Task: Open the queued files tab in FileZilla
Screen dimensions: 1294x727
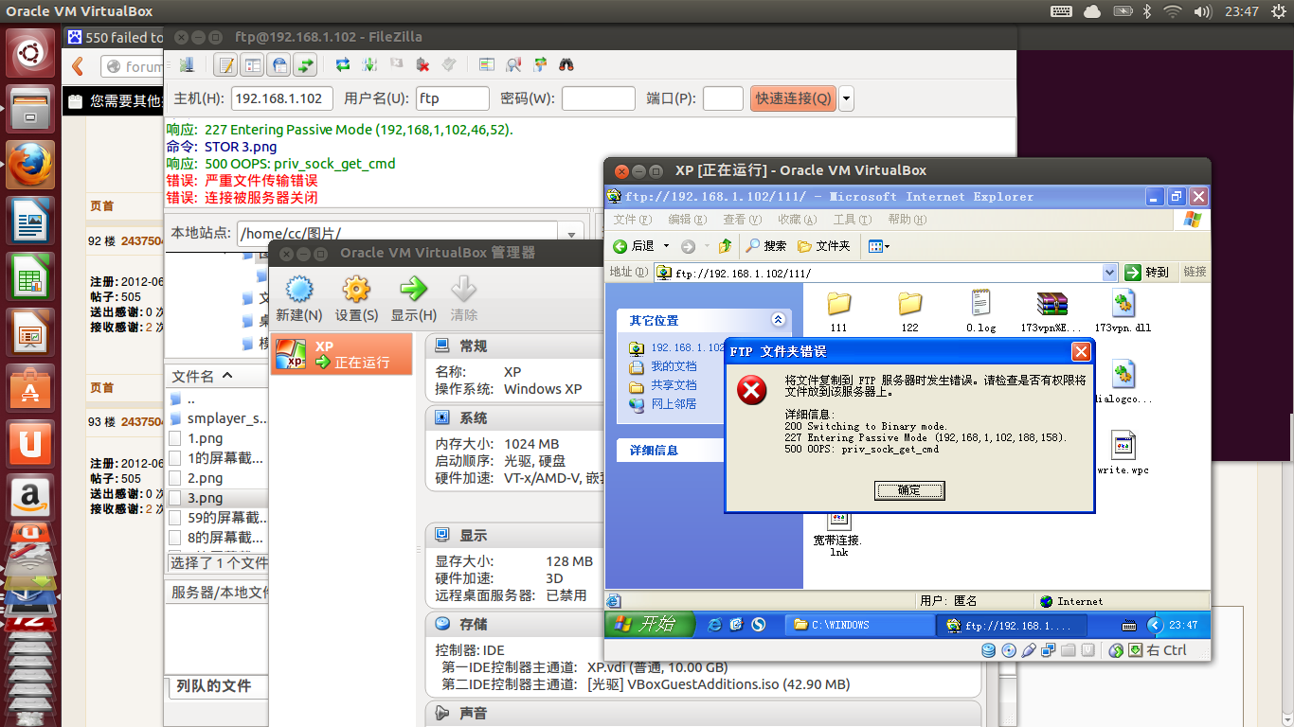Action: pos(213,685)
